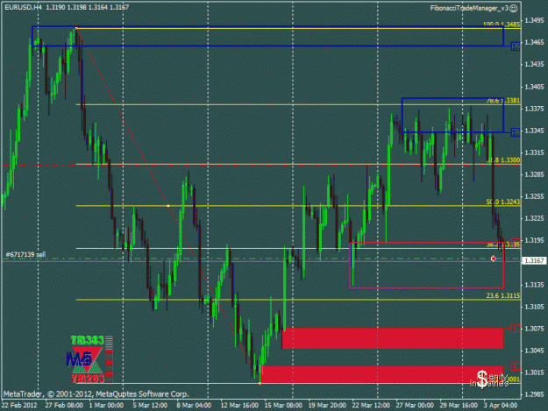Click the 27 Feb 08:00 time label
This screenshot has width=548, height=411.
[64, 406]
